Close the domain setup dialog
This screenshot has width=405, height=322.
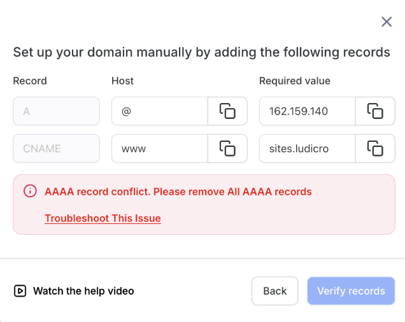pos(387,22)
